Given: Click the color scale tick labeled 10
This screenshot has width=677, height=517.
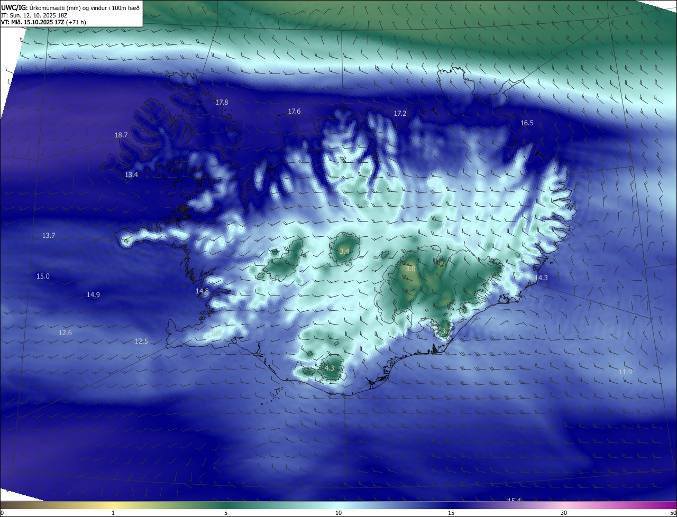Looking at the screenshot, I should click(x=338, y=513).
